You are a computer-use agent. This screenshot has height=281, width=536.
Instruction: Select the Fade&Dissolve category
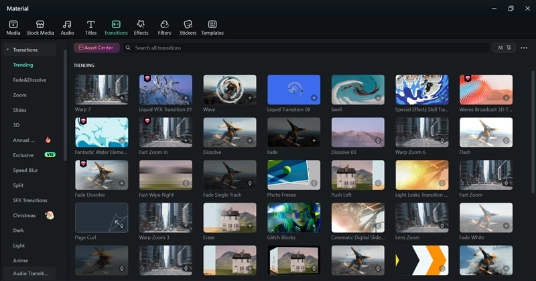pyautogui.click(x=29, y=80)
